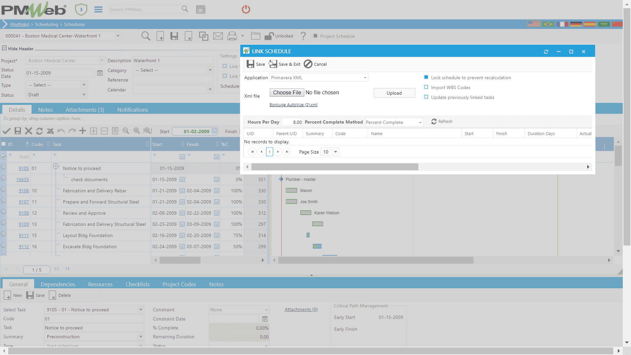Open the project record selector dropdown
Screen dimensions: 631x355
coord(118,36)
